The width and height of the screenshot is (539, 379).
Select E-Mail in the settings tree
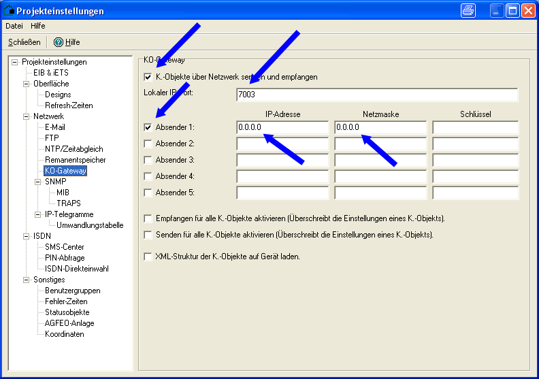[x=55, y=127]
